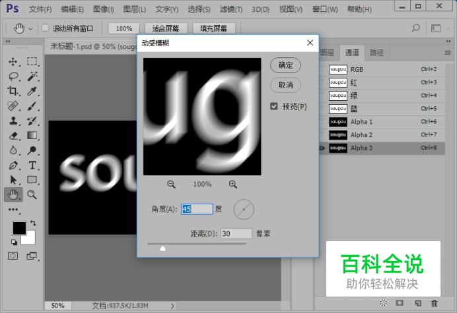
Task: Select the Path Selection tool
Action: (13, 180)
